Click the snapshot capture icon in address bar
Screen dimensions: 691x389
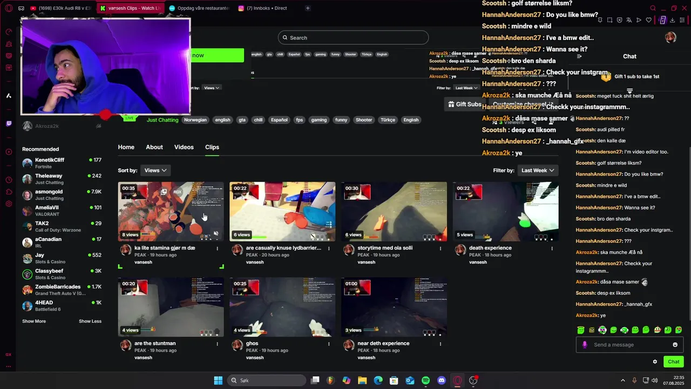point(609,20)
